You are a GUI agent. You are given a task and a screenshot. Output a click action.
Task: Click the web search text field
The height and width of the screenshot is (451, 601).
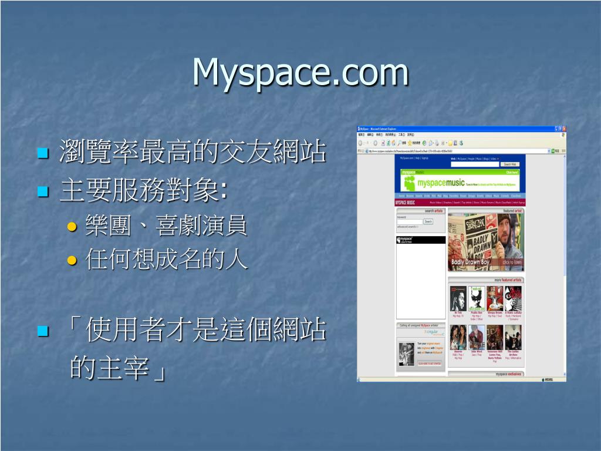(475, 164)
